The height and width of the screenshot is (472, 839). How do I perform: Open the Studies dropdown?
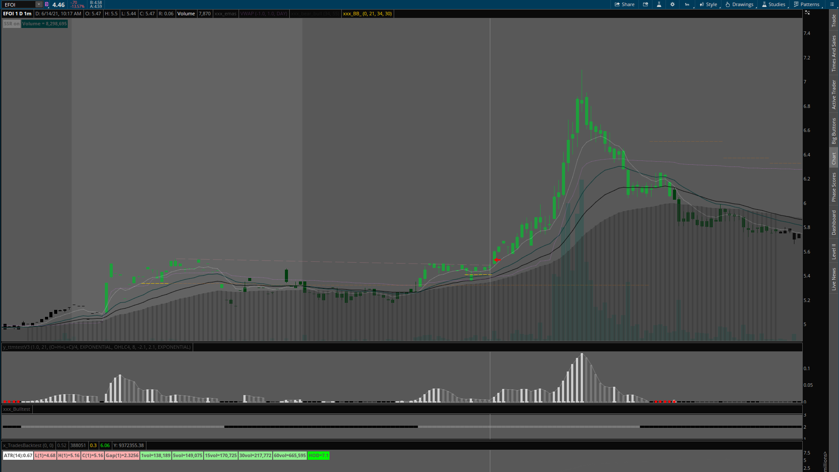773,4
